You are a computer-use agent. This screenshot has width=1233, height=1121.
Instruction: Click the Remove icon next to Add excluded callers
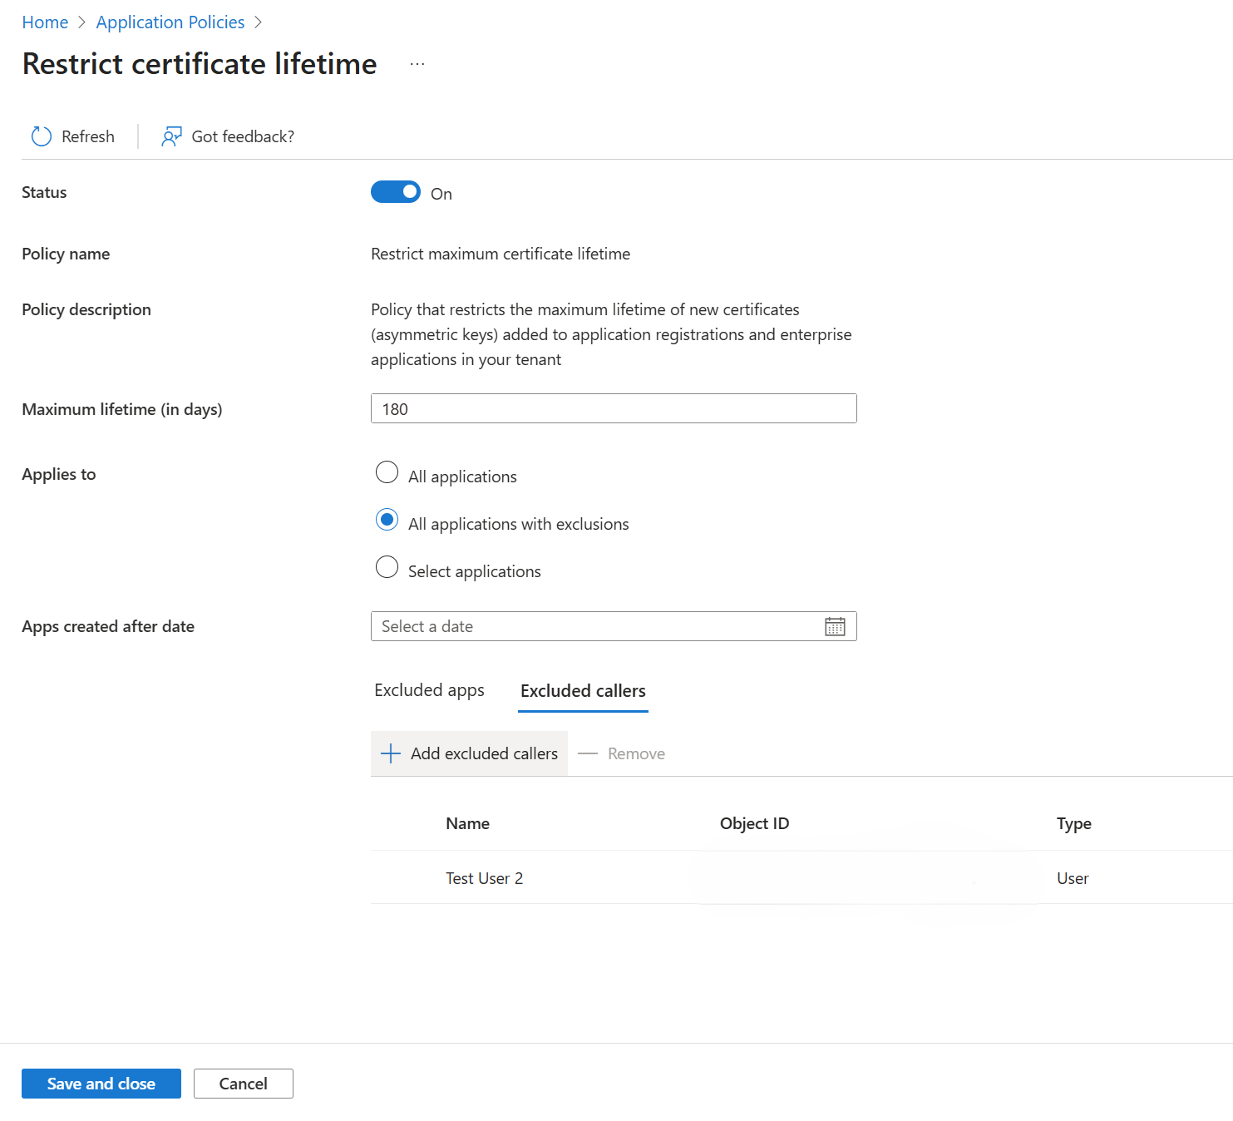588,753
